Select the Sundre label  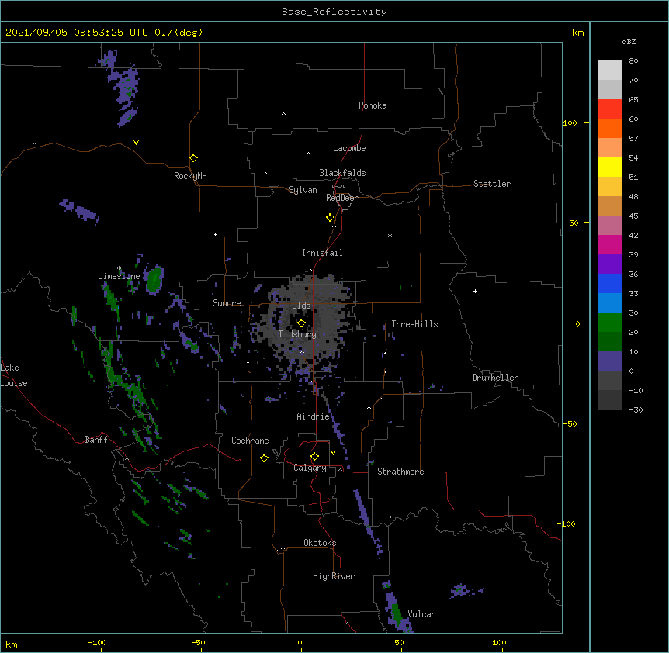pos(227,303)
